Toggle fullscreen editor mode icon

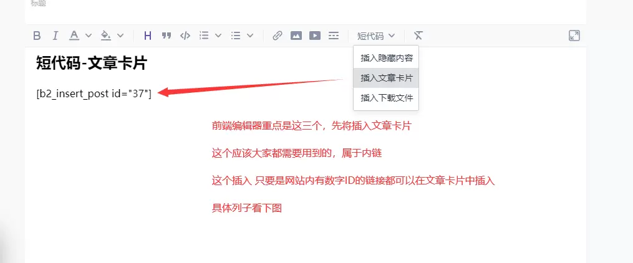[574, 36]
